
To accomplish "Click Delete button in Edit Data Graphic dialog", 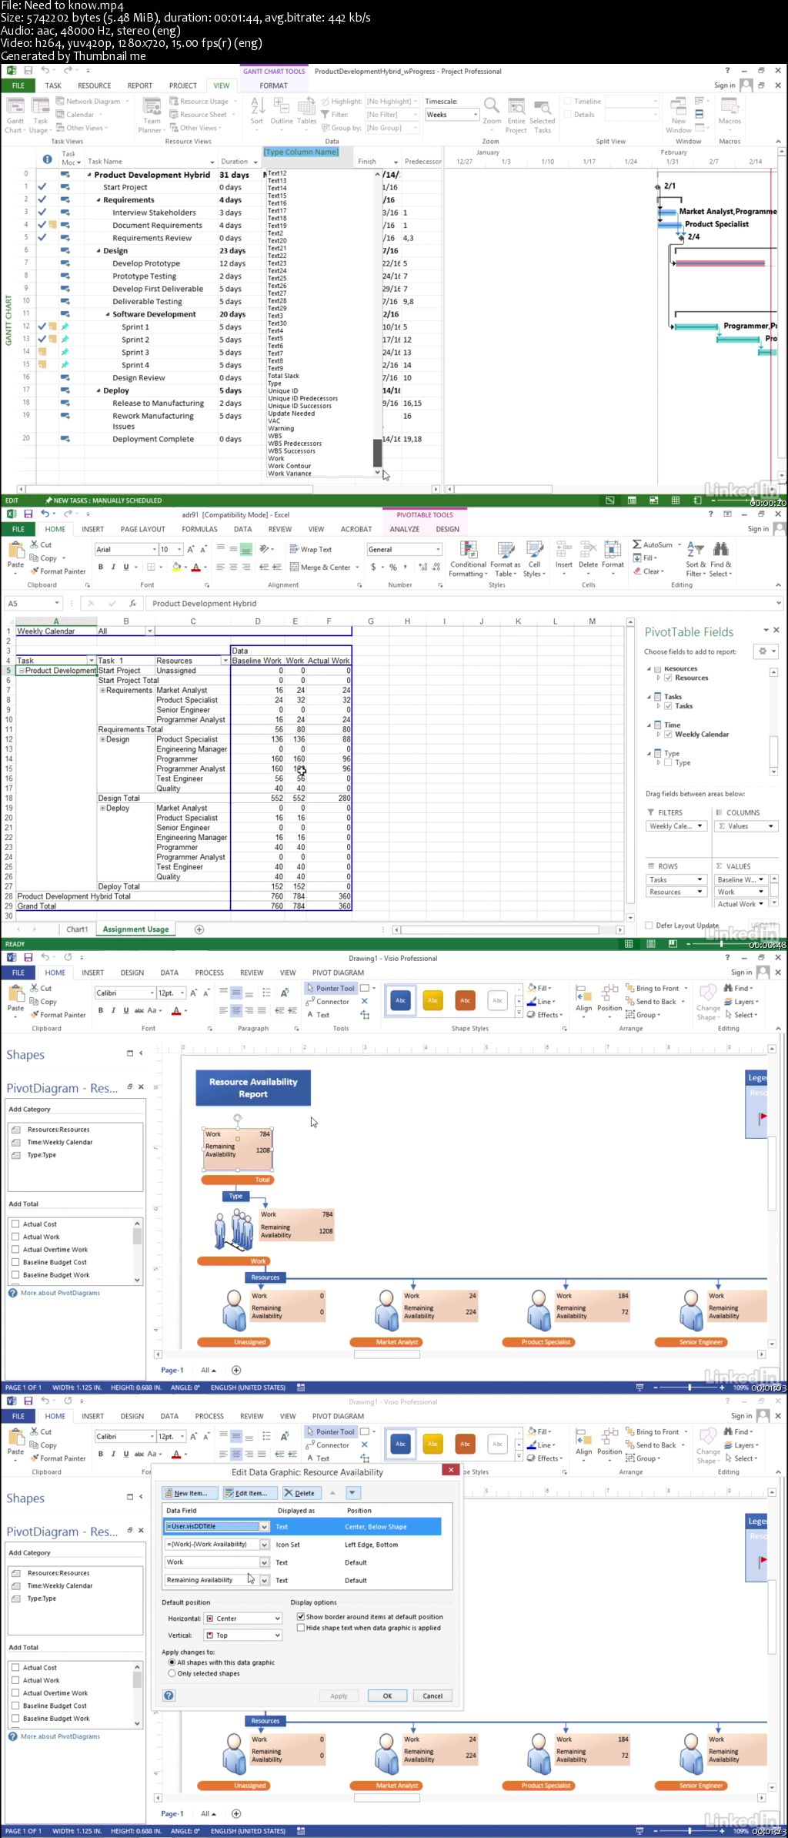I will click(x=299, y=1492).
